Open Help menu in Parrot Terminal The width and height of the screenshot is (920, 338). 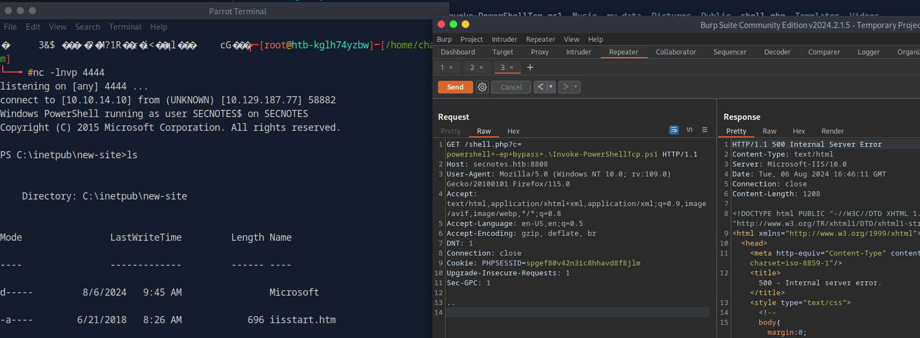(158, 26)
